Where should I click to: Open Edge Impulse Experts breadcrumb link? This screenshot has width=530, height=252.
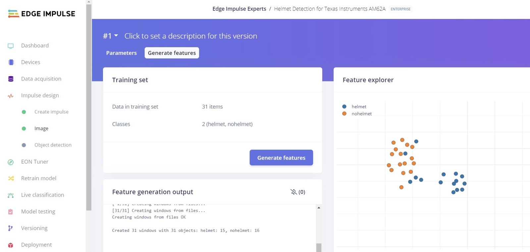point(239,9)
